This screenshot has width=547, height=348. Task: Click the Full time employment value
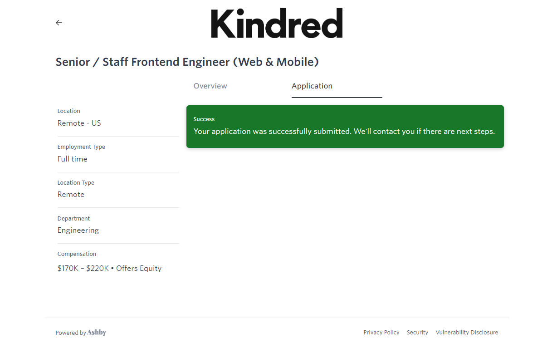[72, 159]
